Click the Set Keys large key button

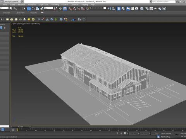tap(177, 135)
